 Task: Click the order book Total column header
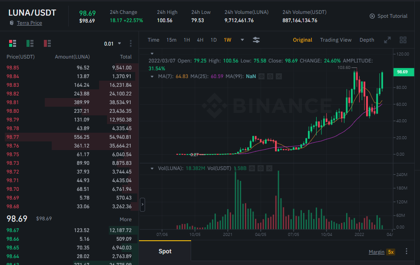(126, 57)
